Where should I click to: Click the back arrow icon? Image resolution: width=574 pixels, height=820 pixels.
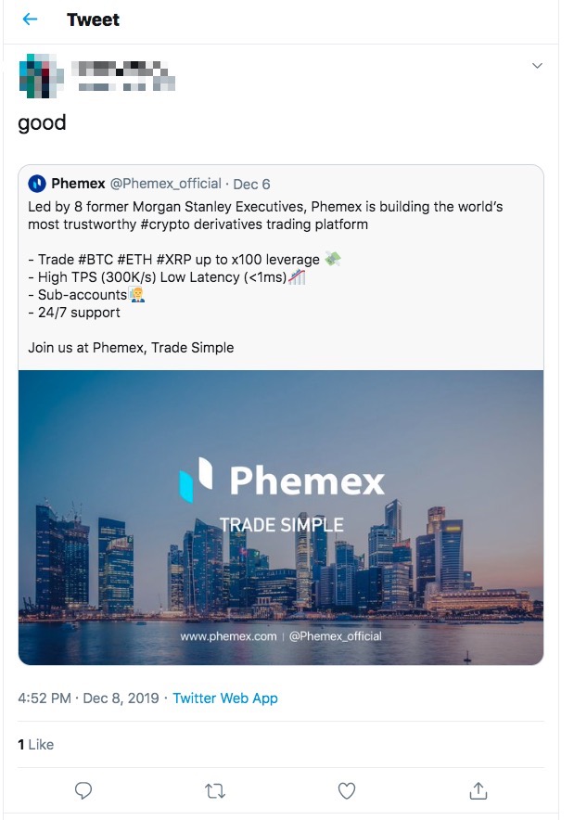(30, 19)
